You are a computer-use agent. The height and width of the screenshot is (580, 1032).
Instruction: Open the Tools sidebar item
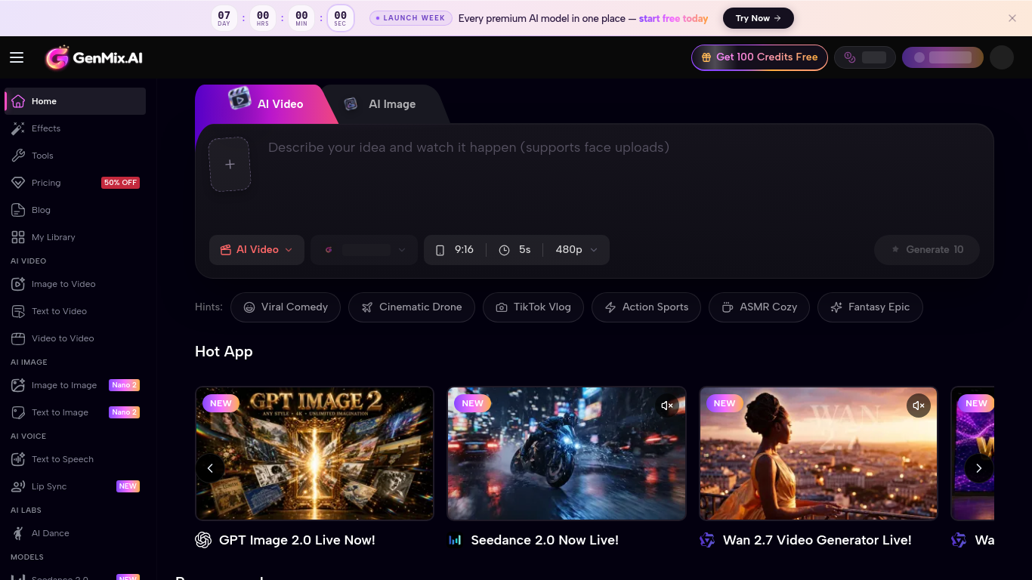(76, 156)
